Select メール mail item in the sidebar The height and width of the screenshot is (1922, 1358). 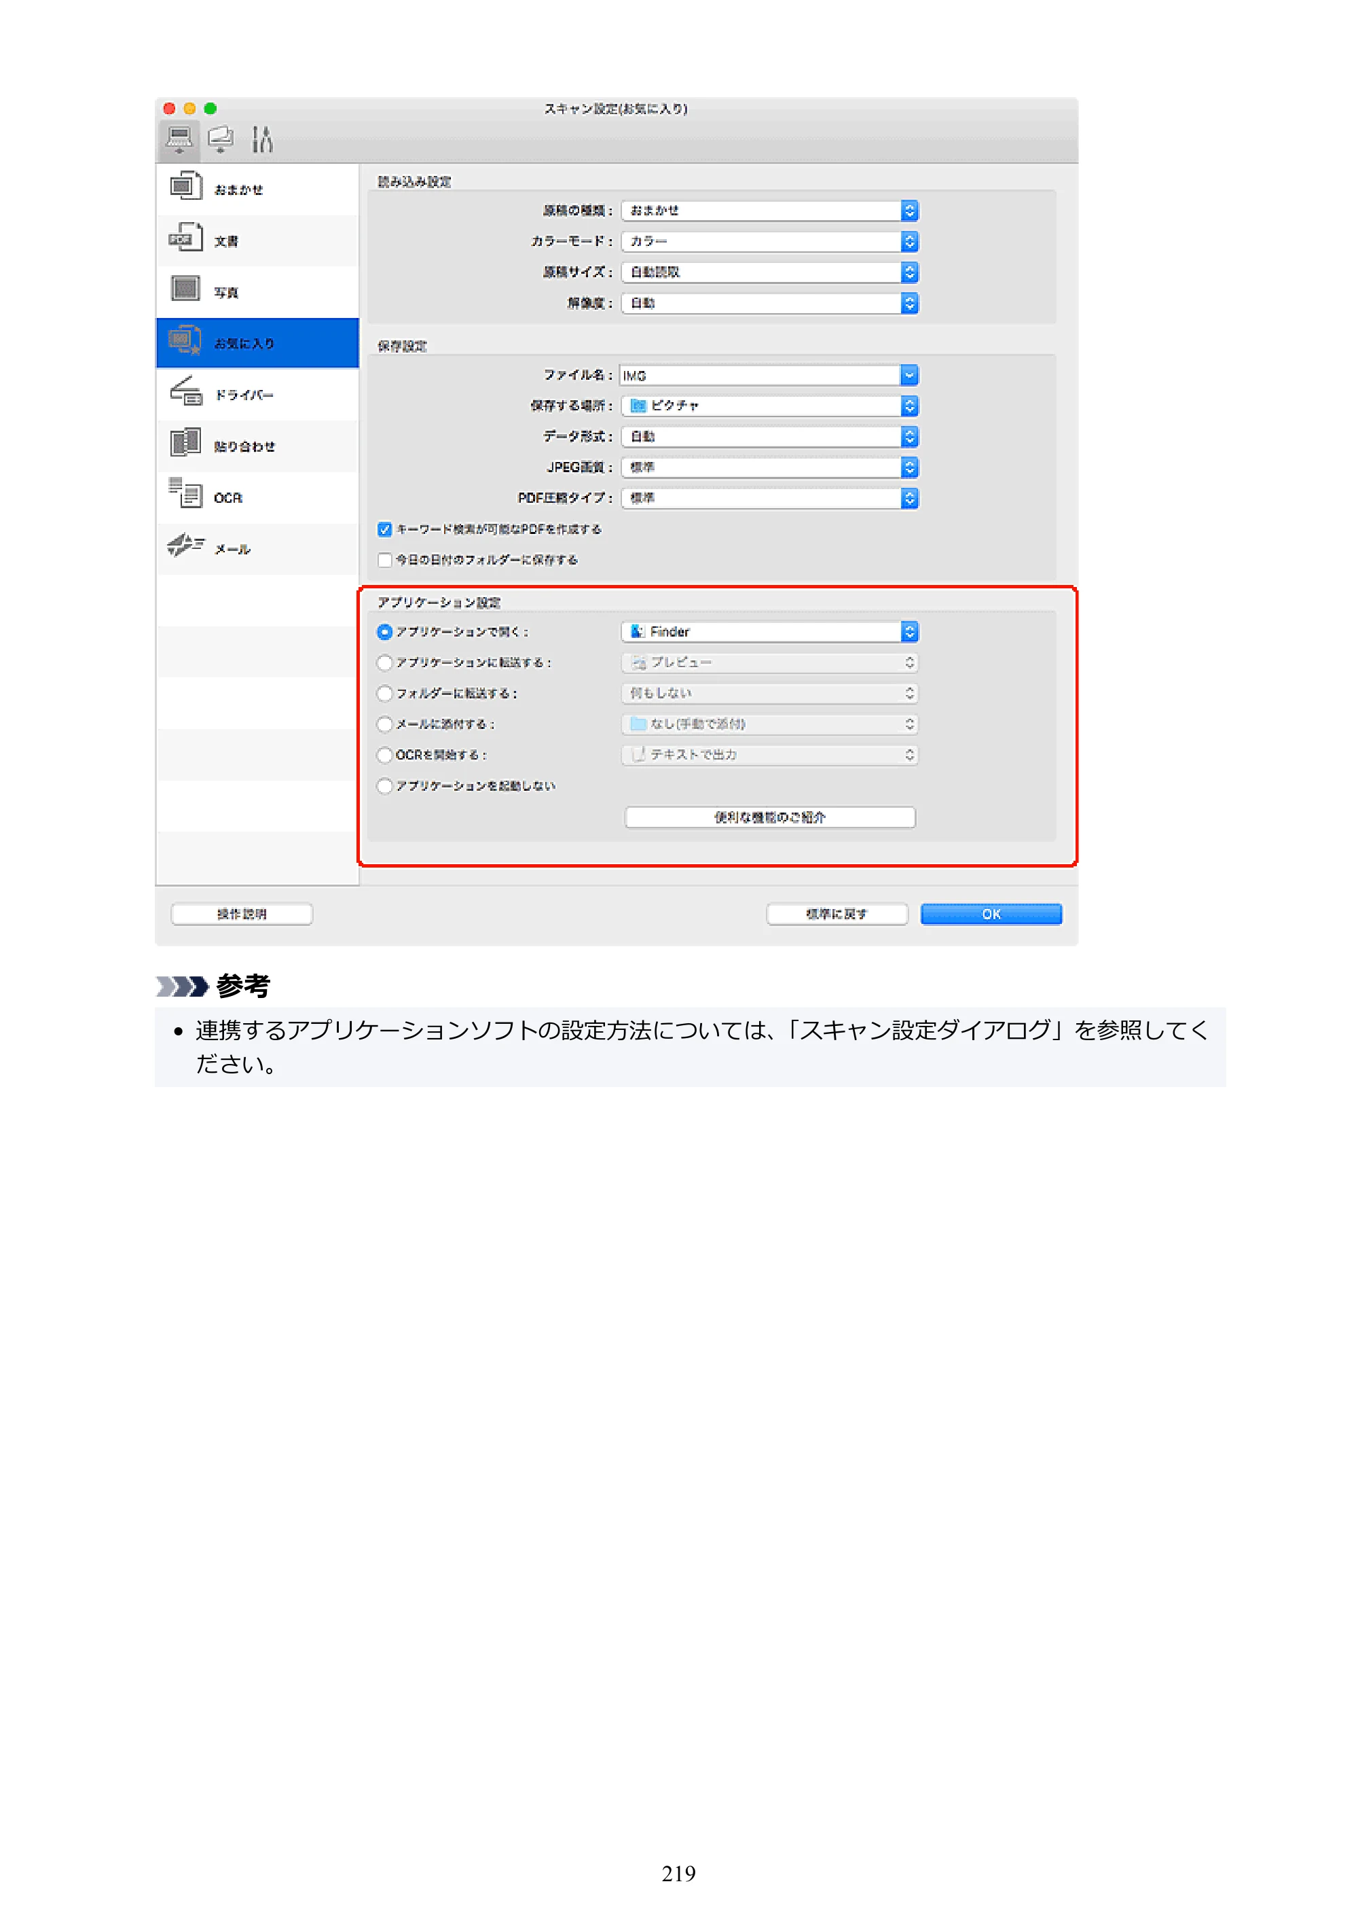[258, 549]
